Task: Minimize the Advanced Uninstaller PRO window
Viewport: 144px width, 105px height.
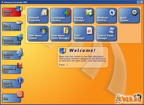Action: click(138, 2)
